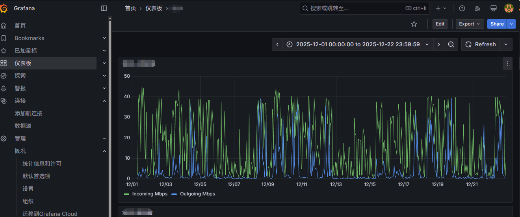Open 统计信息和许可 in the sidebar
This screenshot has width=520, height=217.
pos(42,164)
